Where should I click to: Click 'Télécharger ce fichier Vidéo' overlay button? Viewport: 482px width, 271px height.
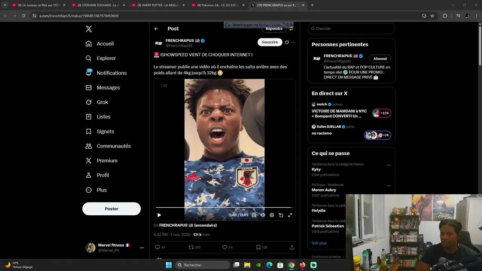(256, 25)
